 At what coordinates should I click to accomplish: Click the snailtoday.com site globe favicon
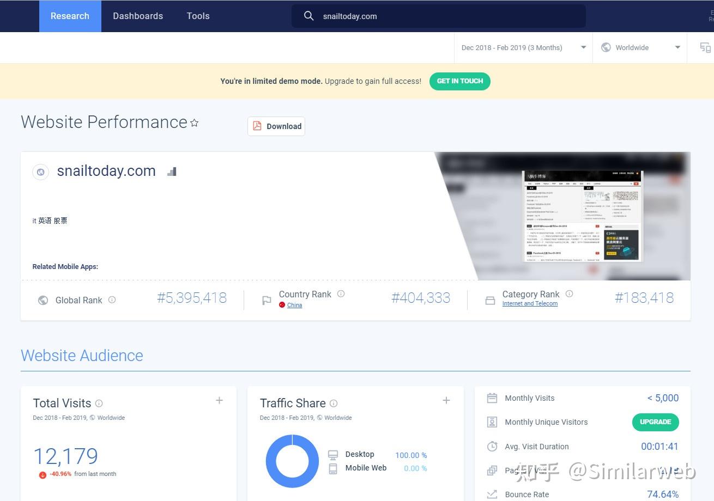point(40,172)
